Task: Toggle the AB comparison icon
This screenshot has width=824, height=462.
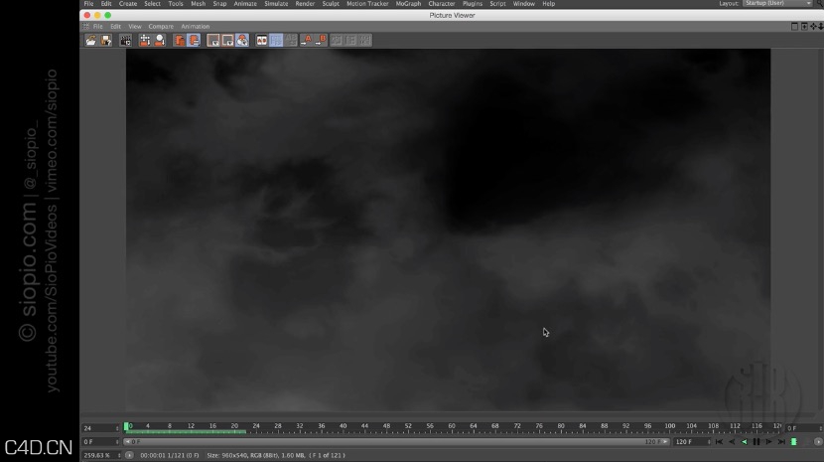Action: 262,40
